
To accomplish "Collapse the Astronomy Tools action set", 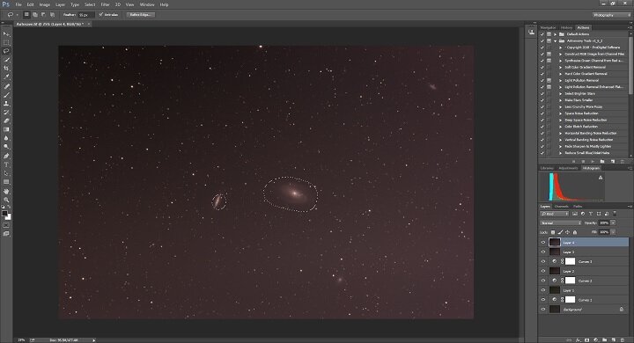I will [556, 40].
